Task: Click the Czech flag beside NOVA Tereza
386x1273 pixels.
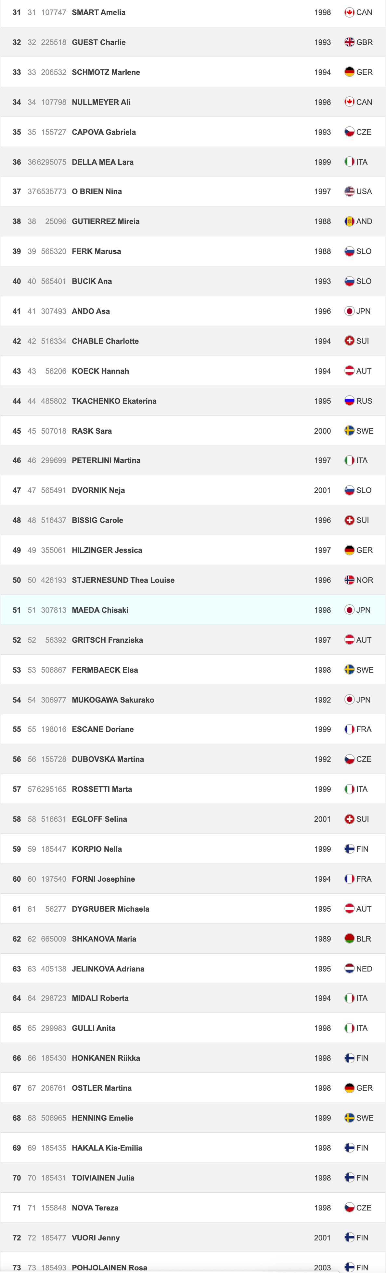Action: point(349,1208)
